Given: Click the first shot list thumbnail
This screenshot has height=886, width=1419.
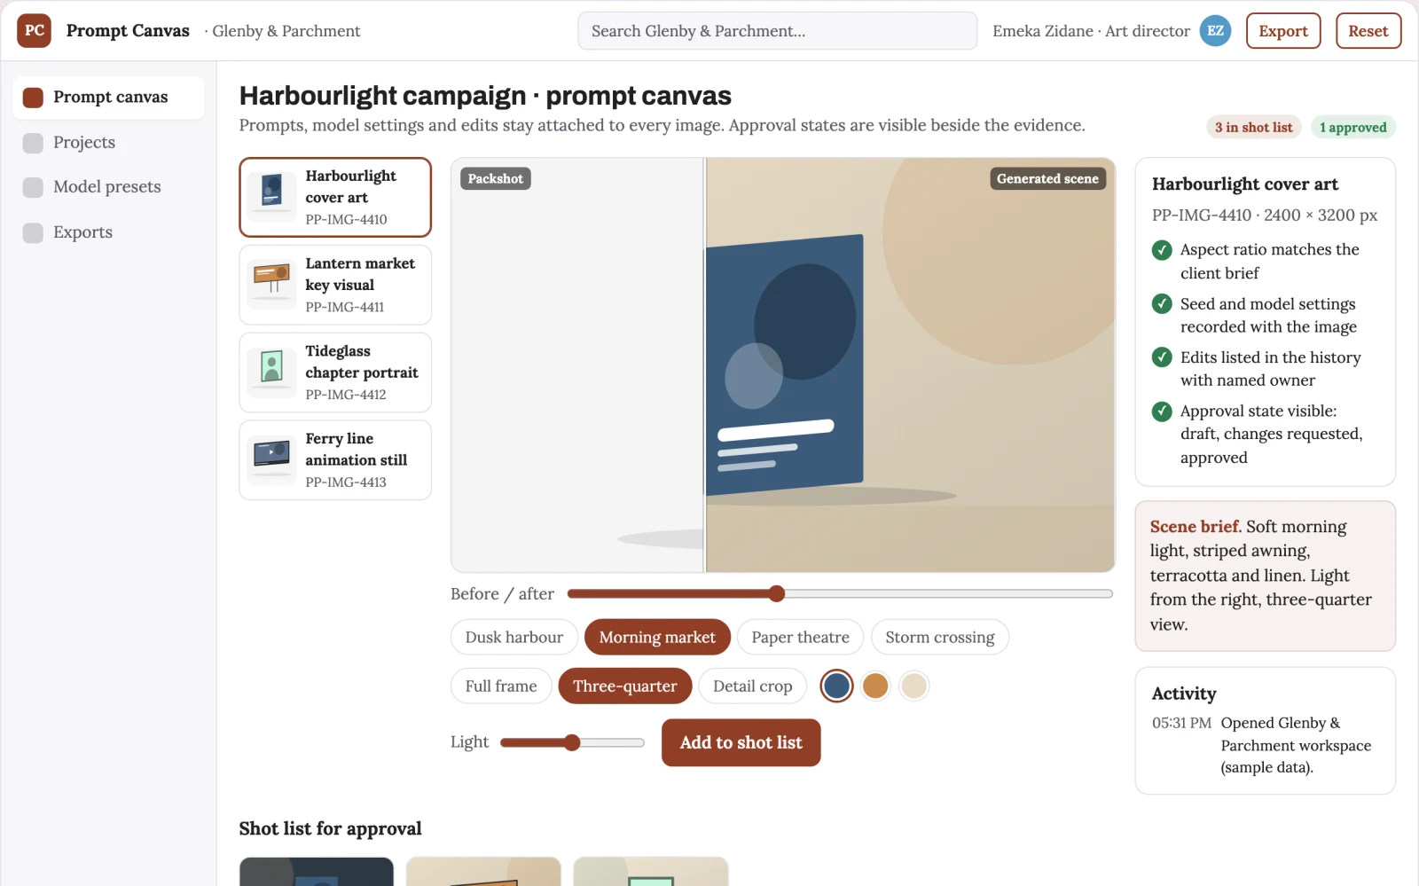Looking at the screenshot, I should (x=317, y=872).
